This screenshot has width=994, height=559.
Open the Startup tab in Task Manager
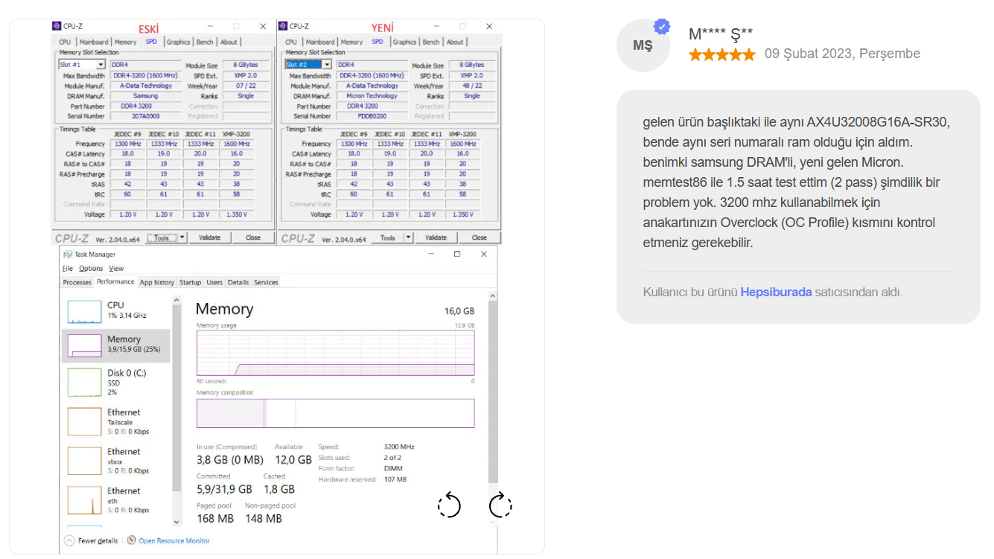click(190, 283)
